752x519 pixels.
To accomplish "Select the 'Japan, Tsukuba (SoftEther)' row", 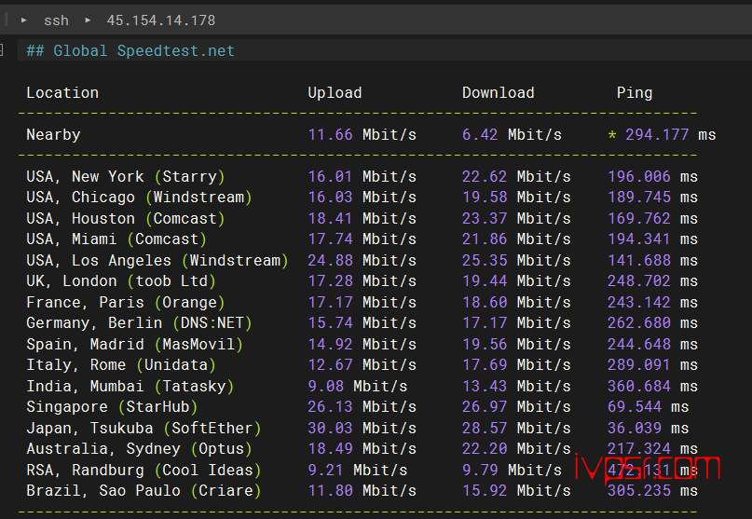I will click(x=357, y=428).
